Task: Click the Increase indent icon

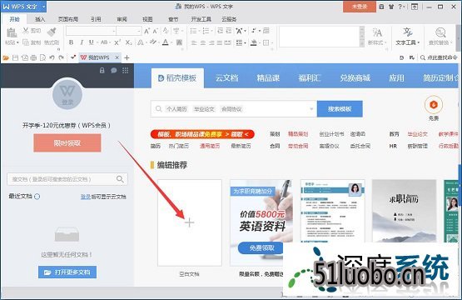Action: pyautogui.click(x=229, y=31)
